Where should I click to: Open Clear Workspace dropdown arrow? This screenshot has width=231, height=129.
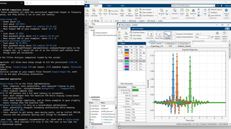pos(156,16)
